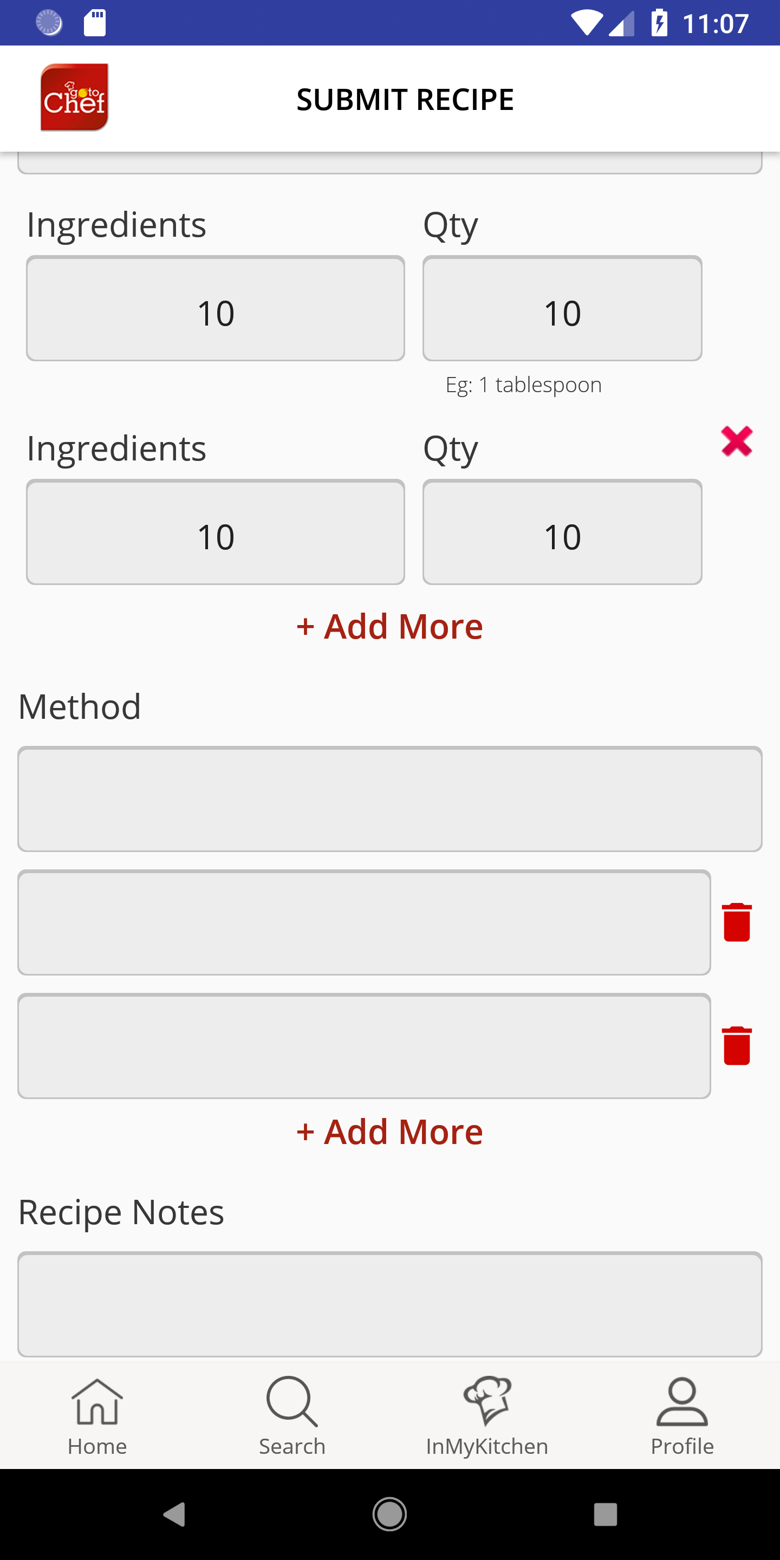Go to InMyKitchen tab
Viewport: 780px width, 1560px height.
[x=487, y=1416]
